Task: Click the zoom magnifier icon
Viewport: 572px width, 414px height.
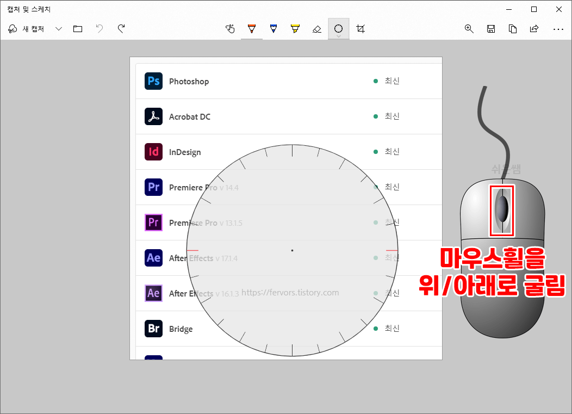Action: click(x=469, y=29)
